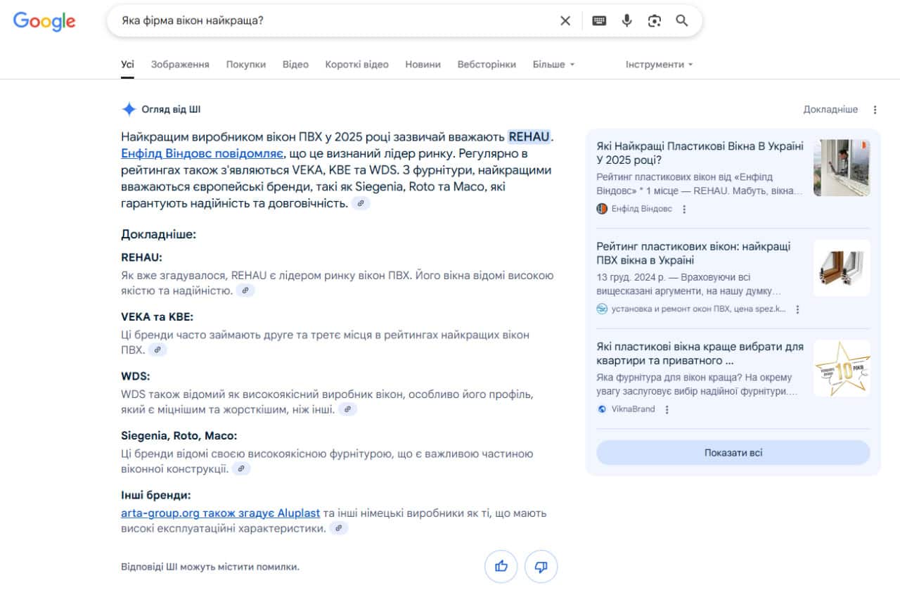Image resolution: width=900 pixels, height=597 pixels.
Task: Give thumbs up to AI answer
Action: click(x=501, y=567)
